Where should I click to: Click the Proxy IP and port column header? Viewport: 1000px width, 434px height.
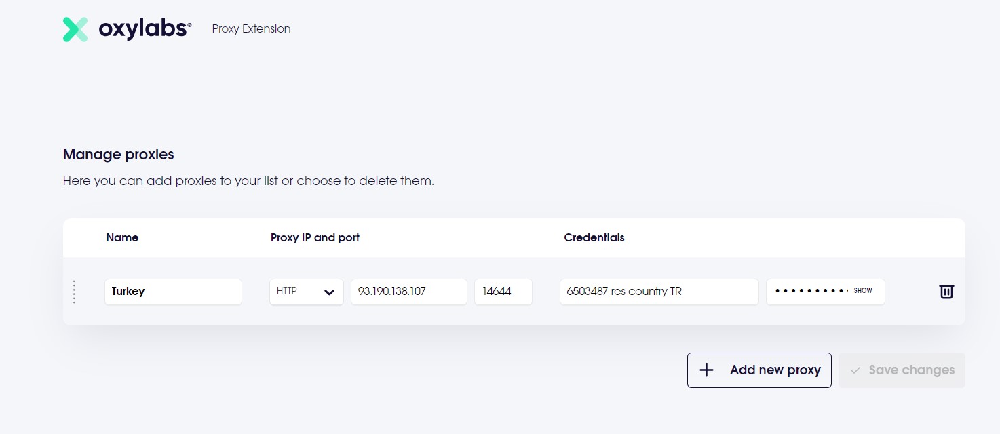[315, 238]
